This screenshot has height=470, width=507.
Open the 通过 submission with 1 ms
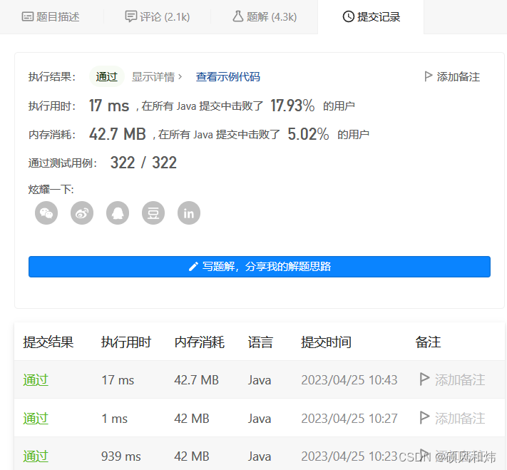(36, 418)
